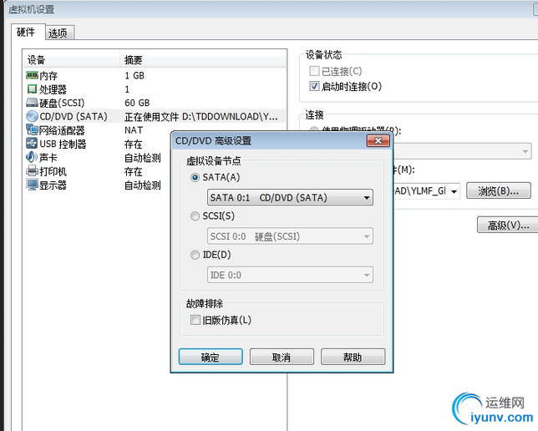
Task: Select the display (显示器) icon
Action: [32, 185]
